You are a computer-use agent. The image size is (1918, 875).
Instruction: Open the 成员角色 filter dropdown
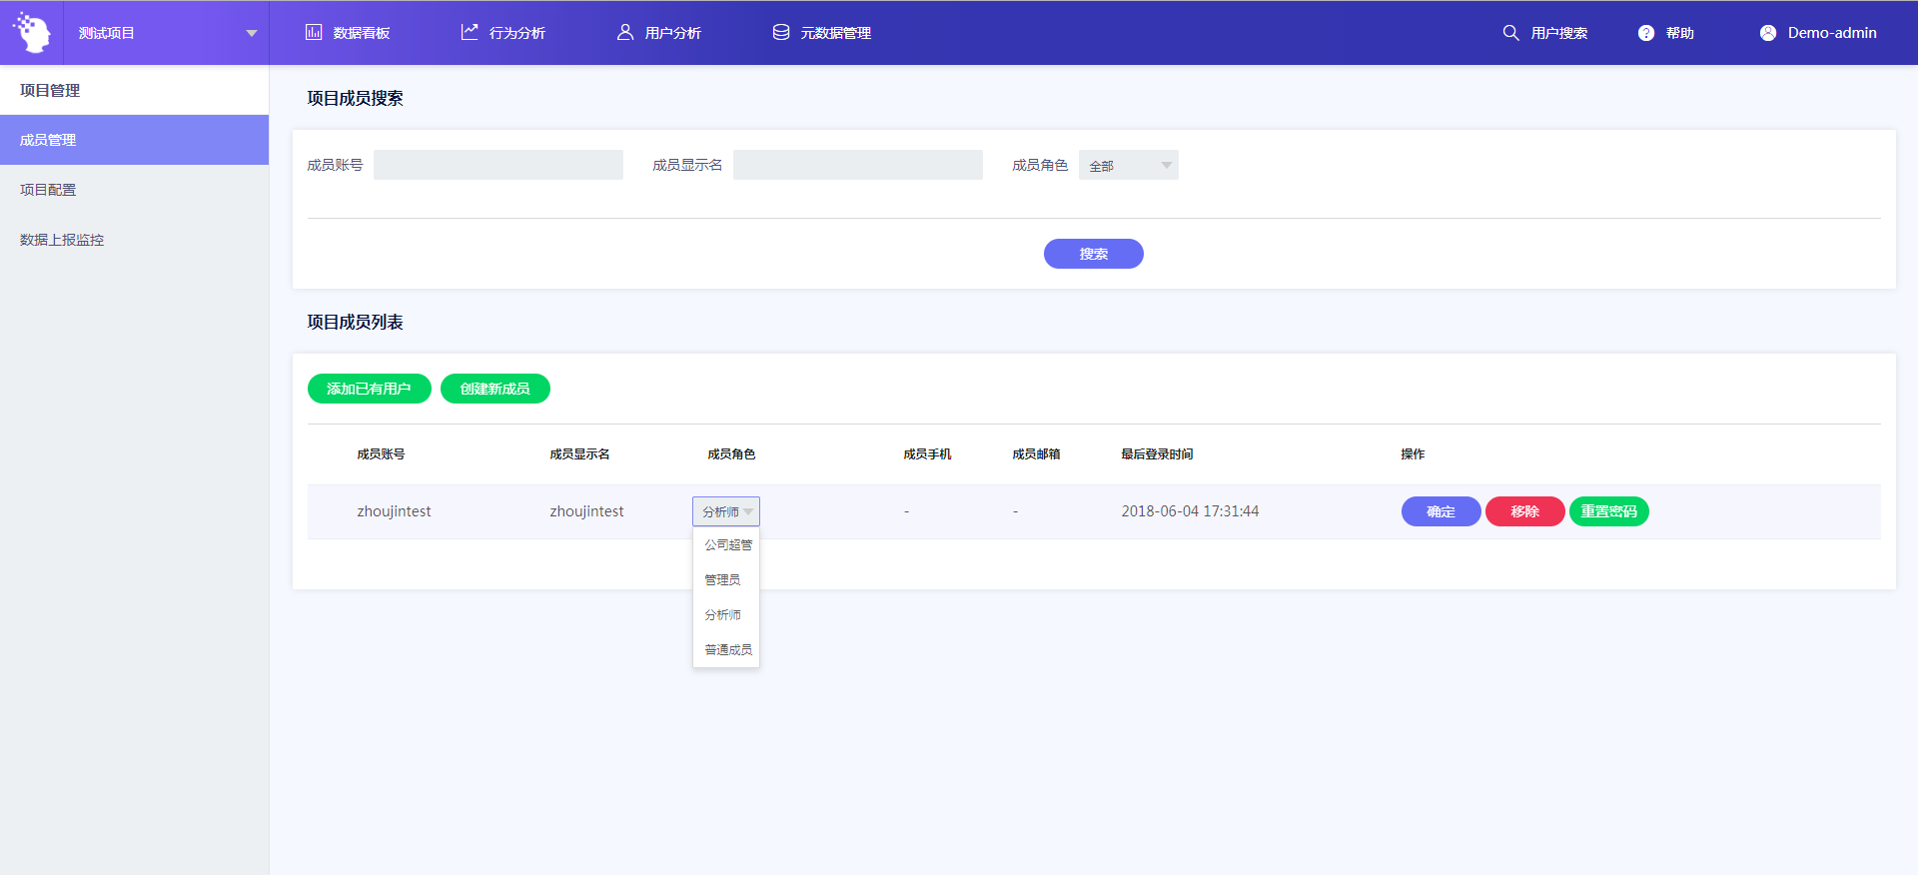click(x=1128, y=165)
